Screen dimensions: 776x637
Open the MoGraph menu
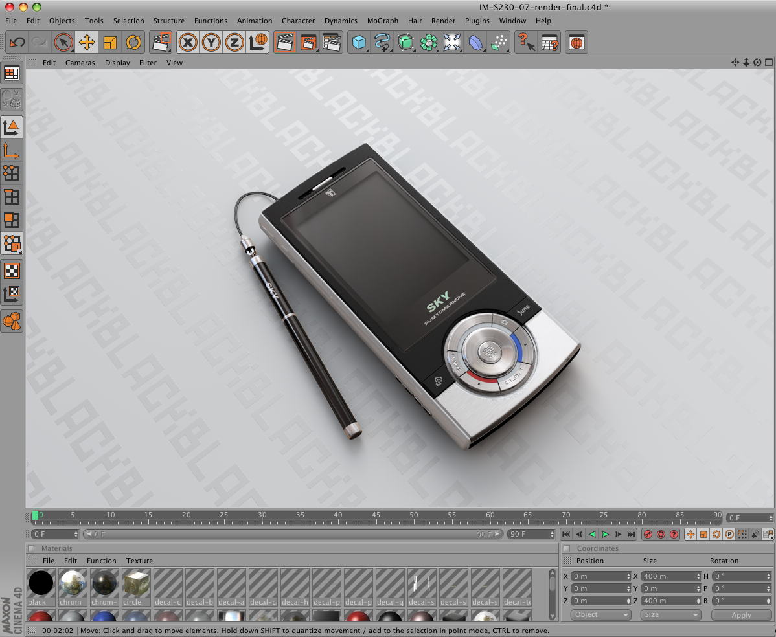click(383, 21)
